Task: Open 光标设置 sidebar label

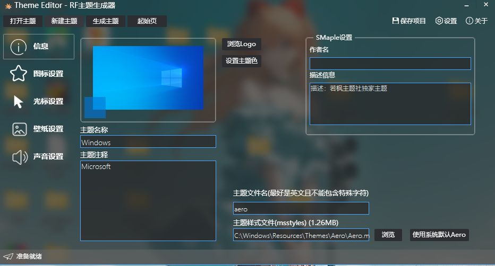Action: [x=48, y=101]
